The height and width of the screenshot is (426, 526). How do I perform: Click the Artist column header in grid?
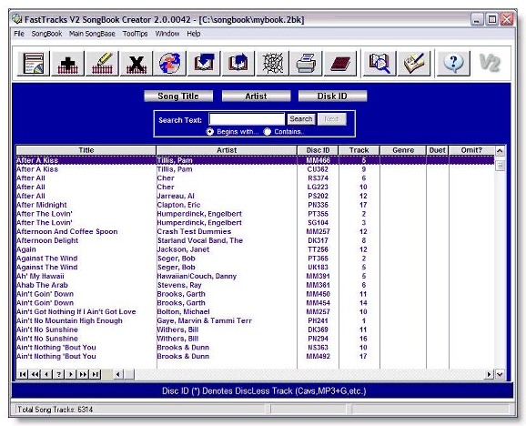click(x=227, y=150)
